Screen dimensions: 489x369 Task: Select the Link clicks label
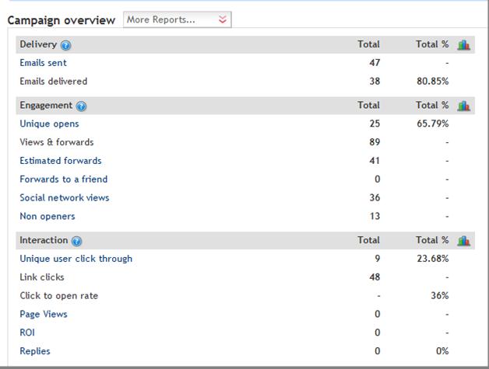coord(42,277)
